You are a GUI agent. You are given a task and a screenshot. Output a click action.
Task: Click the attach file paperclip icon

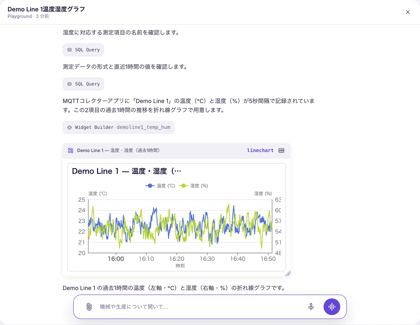[89, 307]
